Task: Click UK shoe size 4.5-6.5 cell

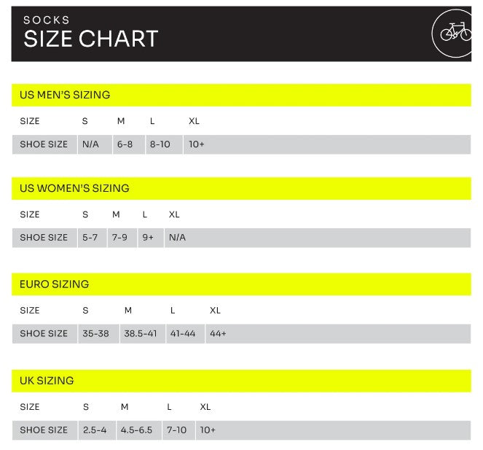Action: click(136, 430)
